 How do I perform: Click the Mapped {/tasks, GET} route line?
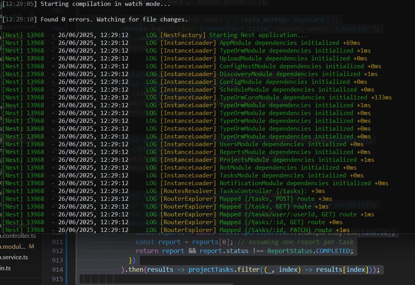[165, 207]
